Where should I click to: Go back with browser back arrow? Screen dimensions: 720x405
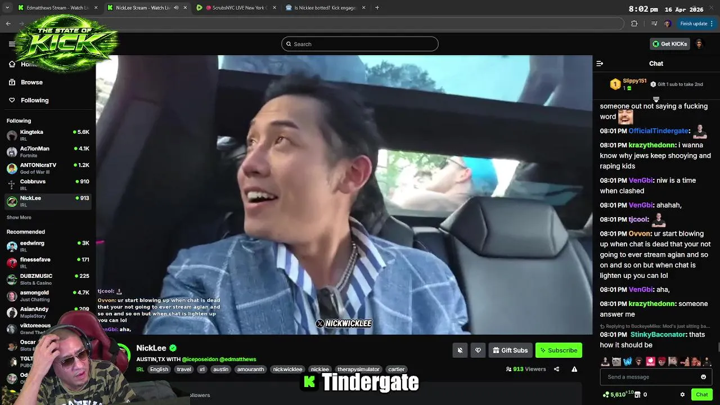[x=8, y=24]
